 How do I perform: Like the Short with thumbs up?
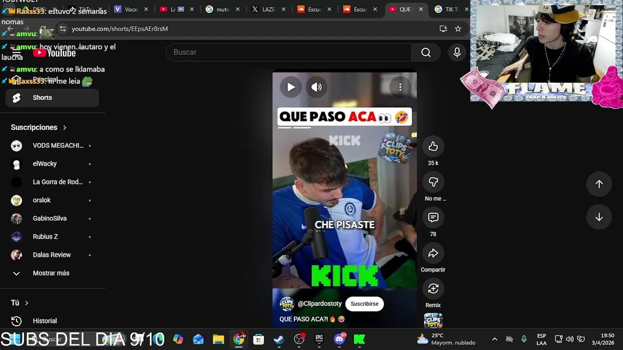(x=433, y=146)
